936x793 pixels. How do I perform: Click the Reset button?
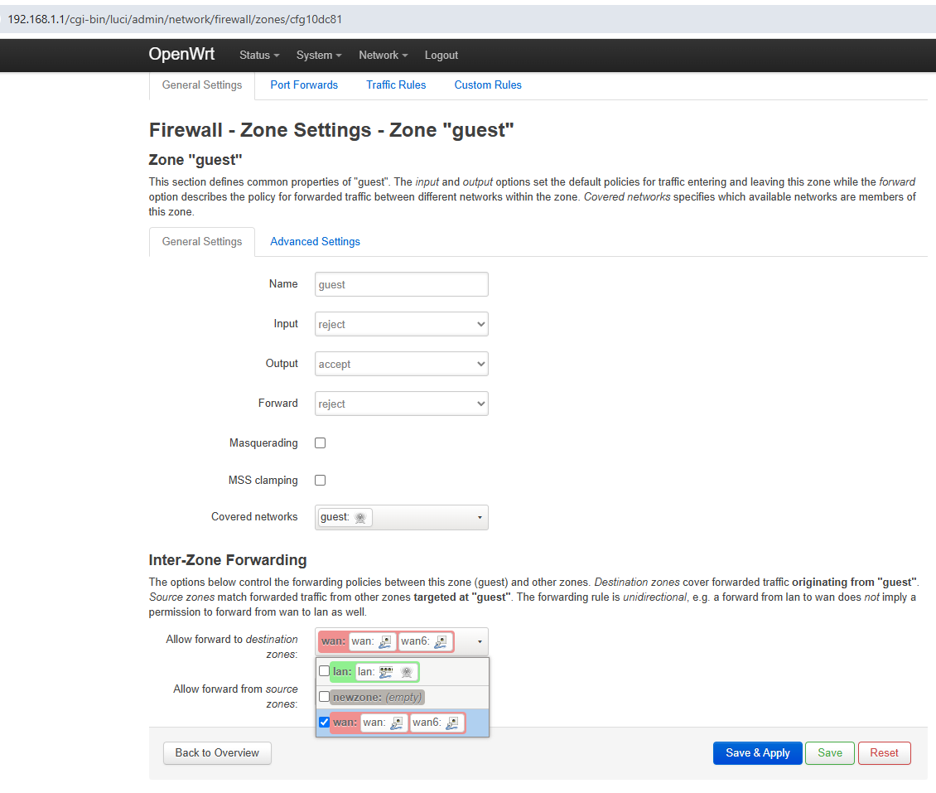(x=884, y=753)
